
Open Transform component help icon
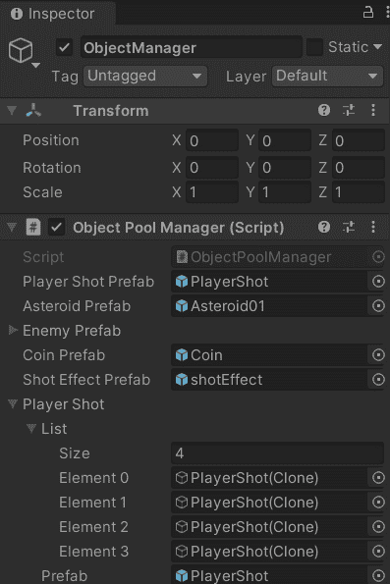(x=324, y=110)
